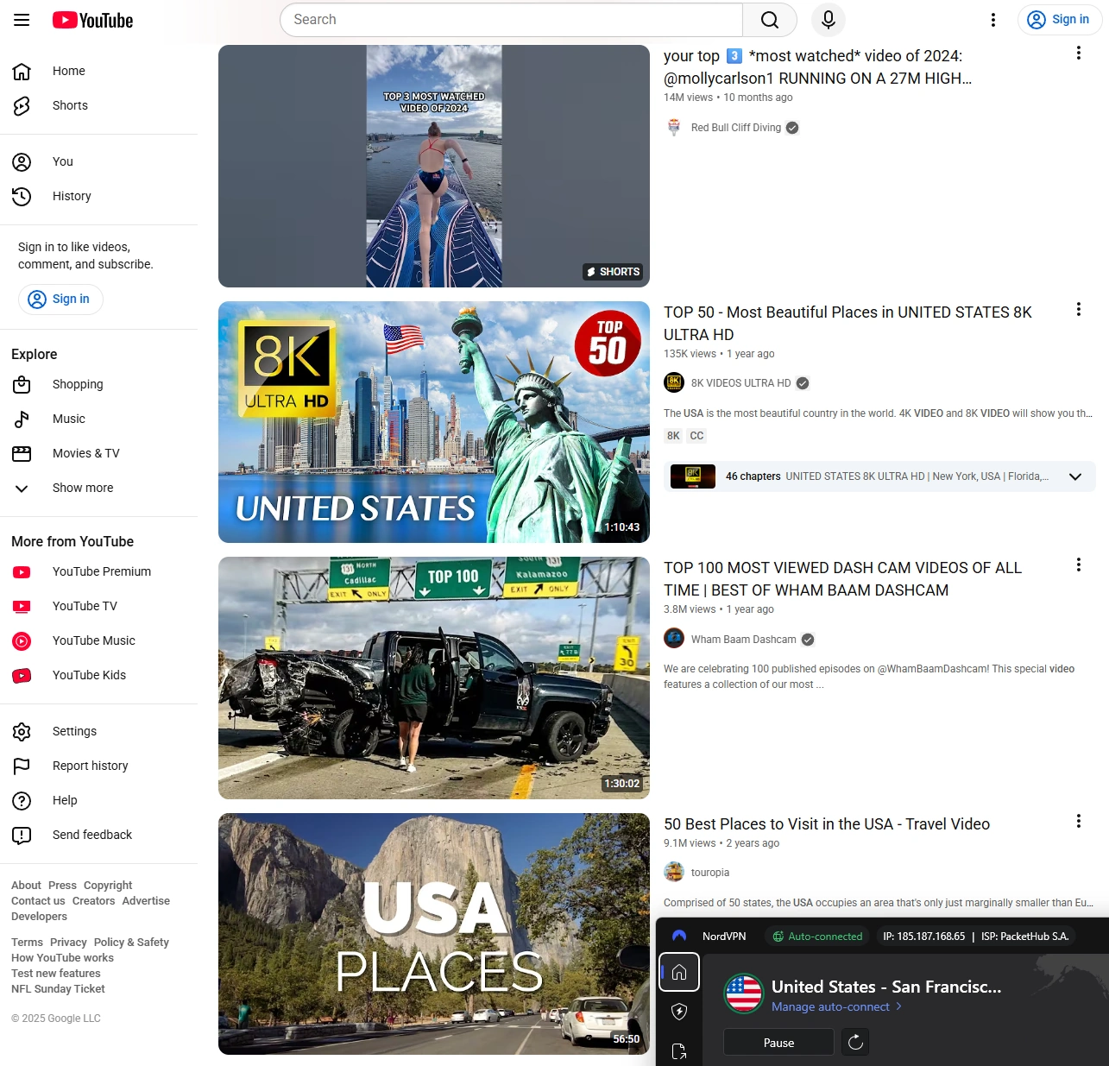Click the Contact us footer link
The image size is (1109, 1066).
click(x=38, y=901)
